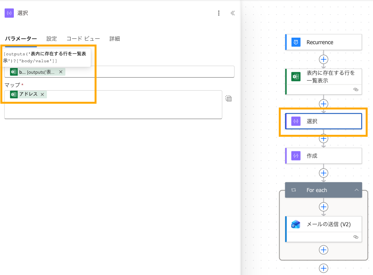Image resolution: width=373 pixels, height=275 pixels.
Task: Click the For each loop icon
Action: 294,190
